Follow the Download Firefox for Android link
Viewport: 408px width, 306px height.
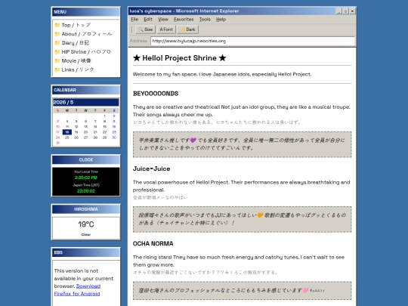(77, 290)
